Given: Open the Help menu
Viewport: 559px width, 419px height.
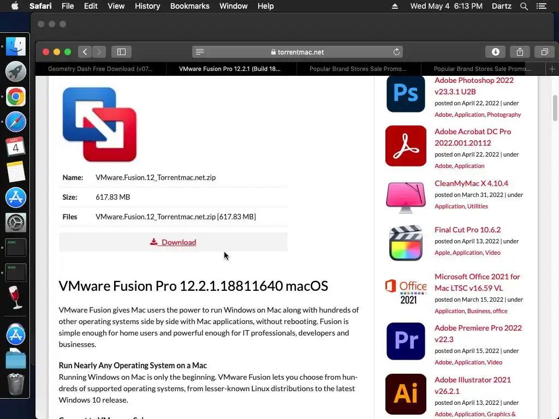Looking at the screenshot, I should (x=266, y=6).
